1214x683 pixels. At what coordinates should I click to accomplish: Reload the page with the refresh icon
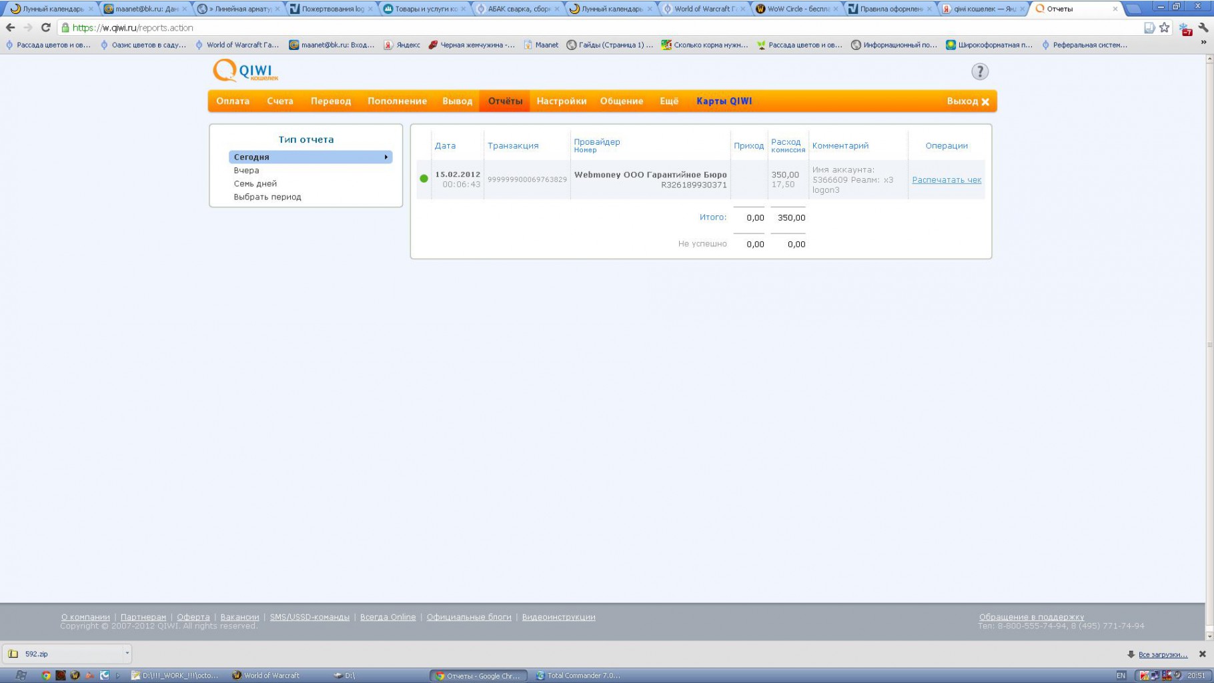(45, 27)
